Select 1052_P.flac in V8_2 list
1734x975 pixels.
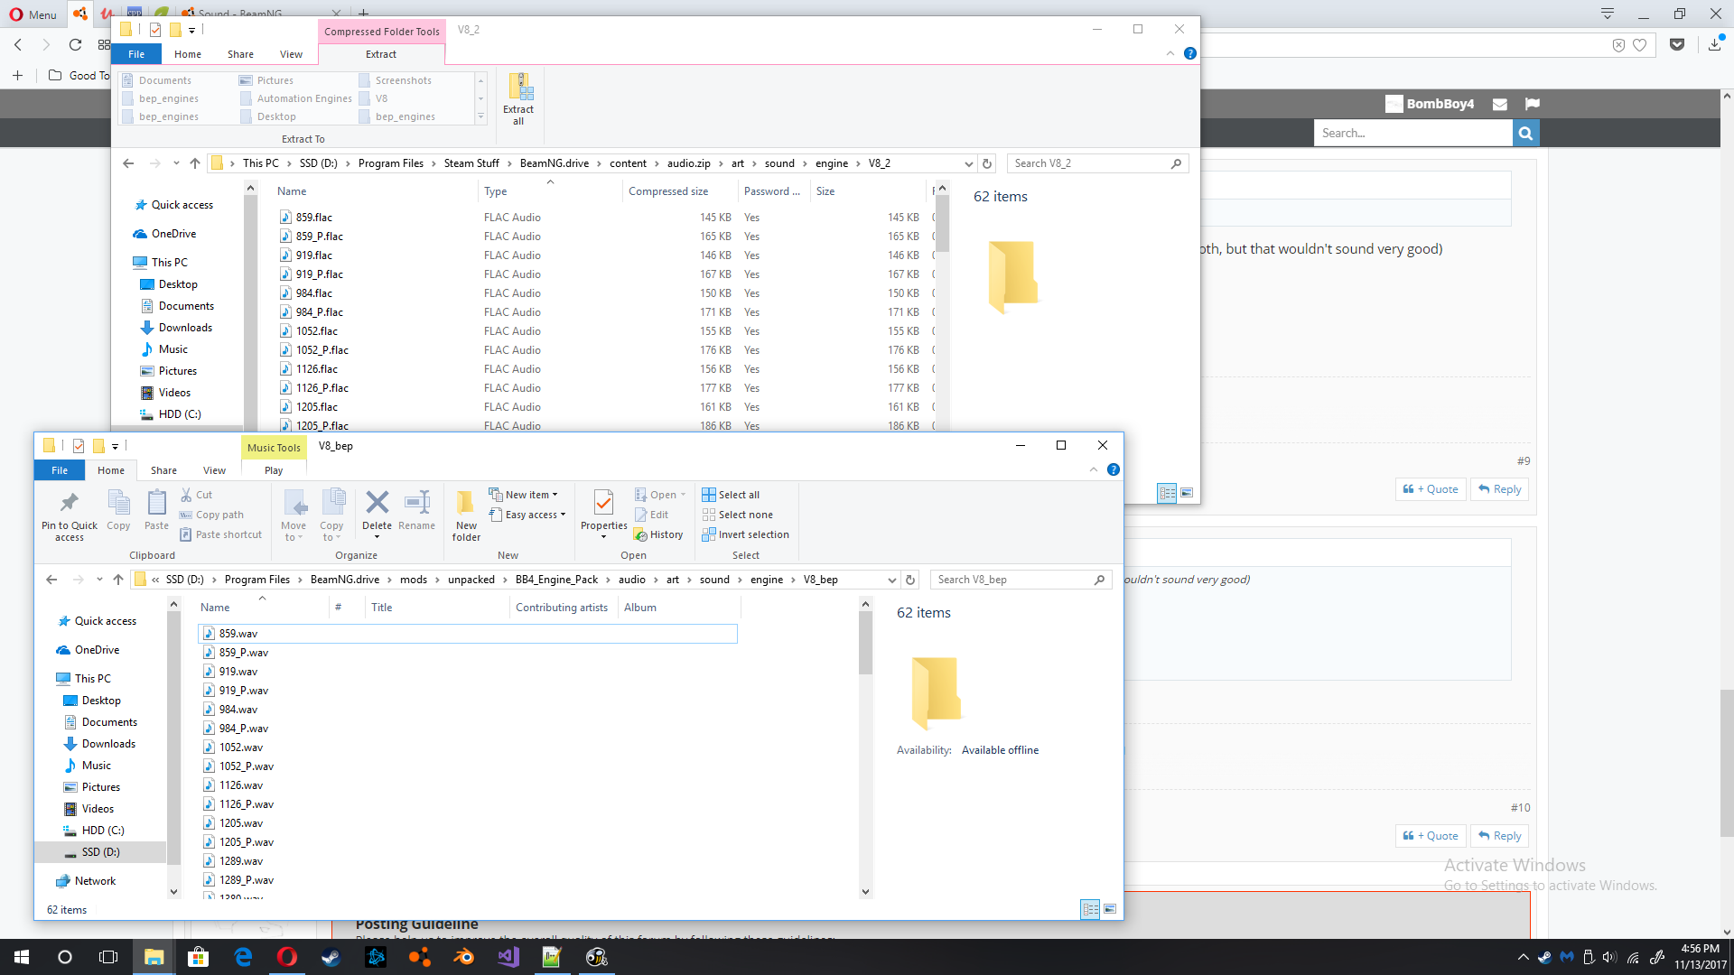pos(322,350)
